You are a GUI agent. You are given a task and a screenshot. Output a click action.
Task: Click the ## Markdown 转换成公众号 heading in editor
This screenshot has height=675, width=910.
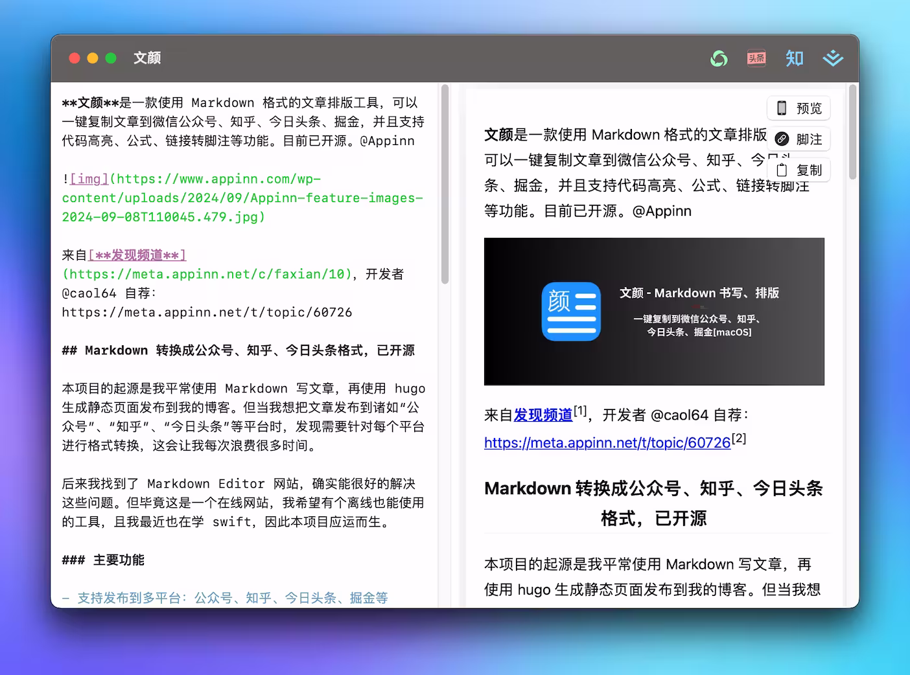coord(239,350)
